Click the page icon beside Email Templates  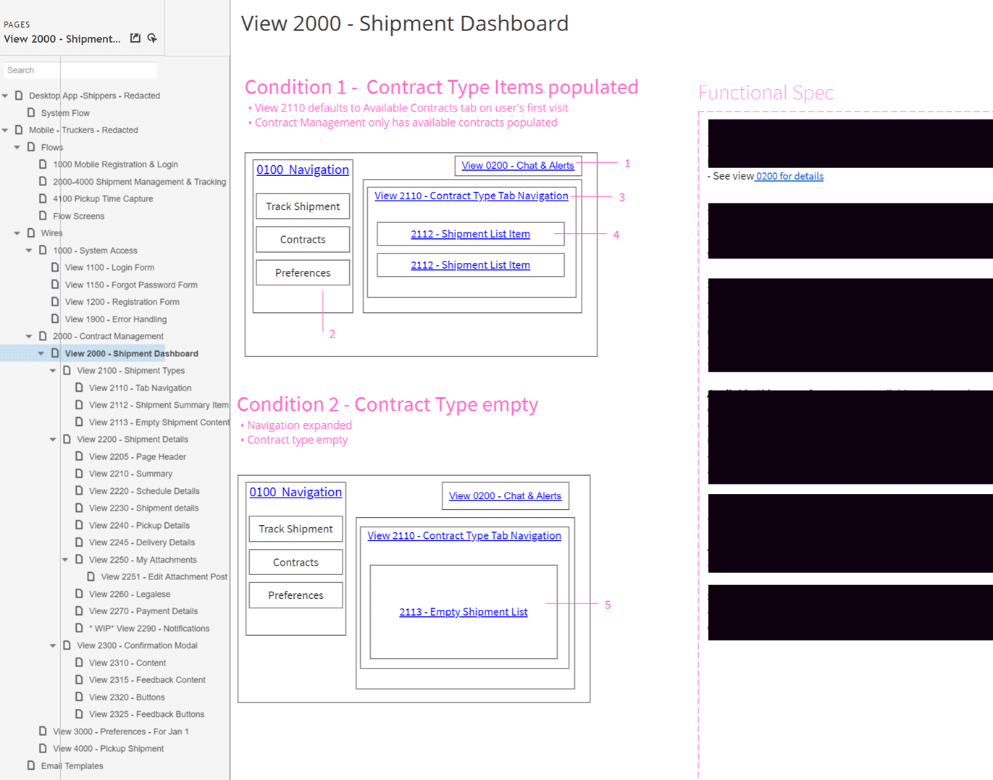click(30, 766)
